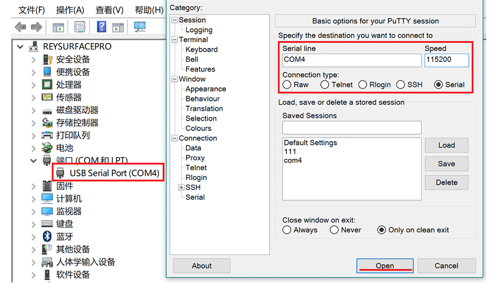
Task: Click the 便携设备 portable device icon
Action: coord(47,72)
